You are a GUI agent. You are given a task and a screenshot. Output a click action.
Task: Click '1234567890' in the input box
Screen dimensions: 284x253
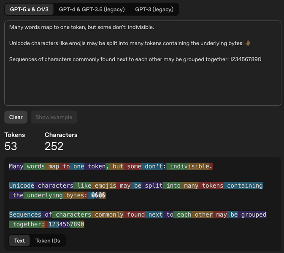point(246,59)
